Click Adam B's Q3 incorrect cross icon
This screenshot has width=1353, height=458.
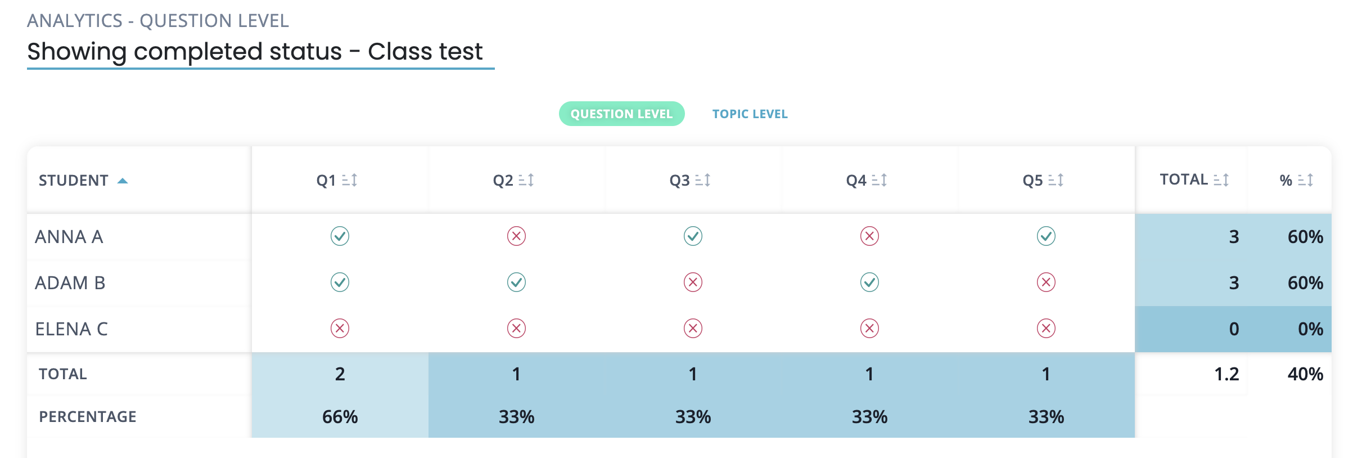(x=693, y=282)
